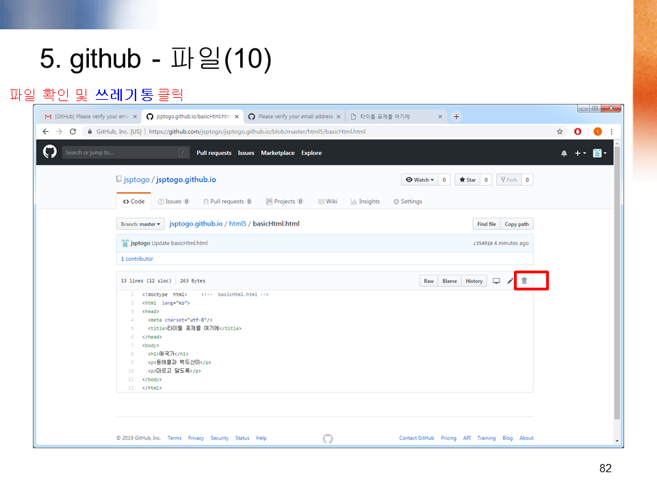Screen dimensions: 657x492
Task: Close the GitHub verify email address tab
Action: [339, 117]
